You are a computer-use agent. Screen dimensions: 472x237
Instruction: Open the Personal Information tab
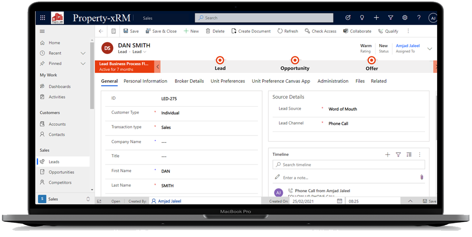click(x=145, y=81)
